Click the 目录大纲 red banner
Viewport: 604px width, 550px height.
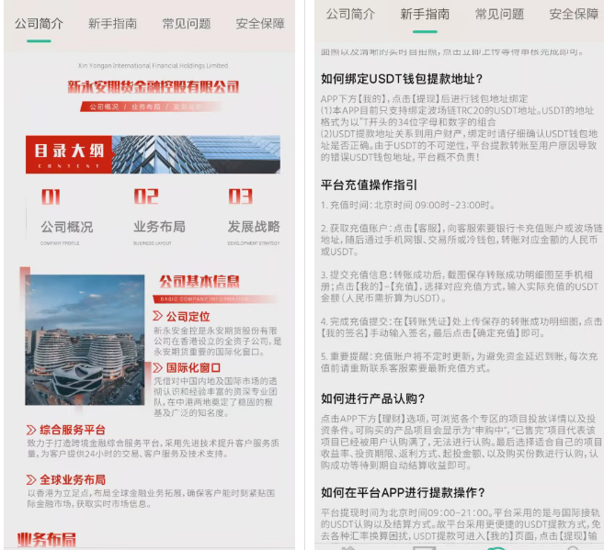68,154
